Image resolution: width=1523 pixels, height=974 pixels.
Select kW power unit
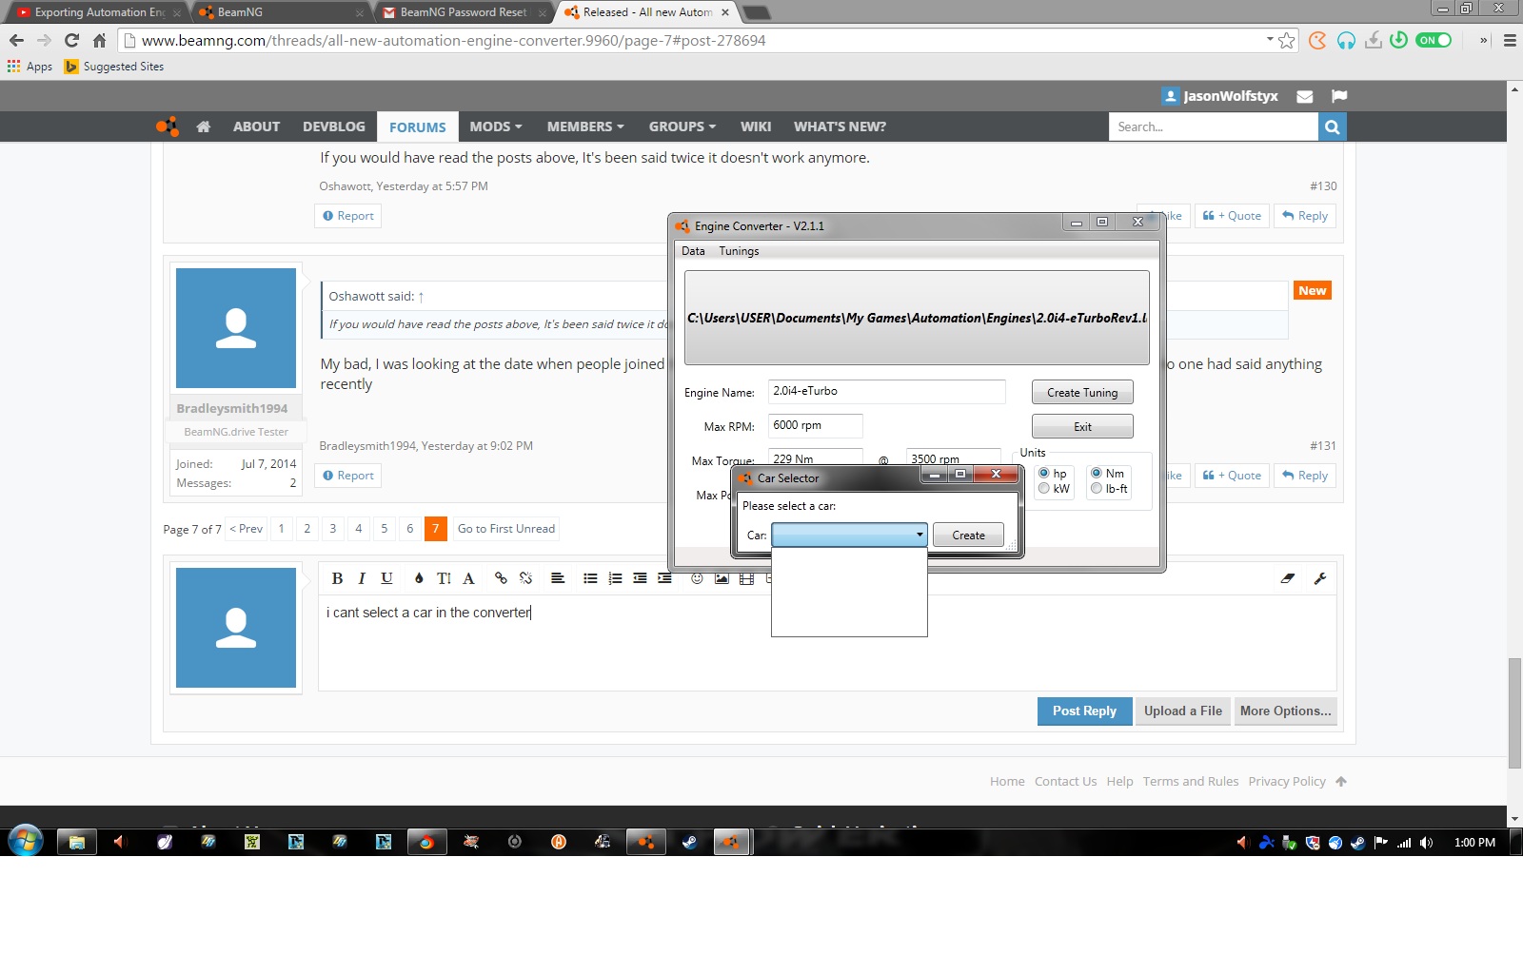[1044, 489]
